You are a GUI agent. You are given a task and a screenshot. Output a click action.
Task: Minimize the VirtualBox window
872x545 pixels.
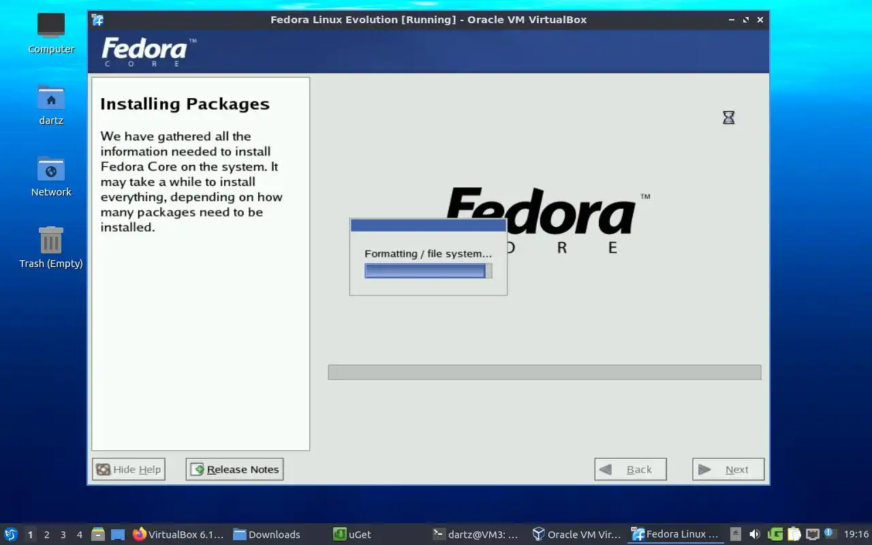730,20
